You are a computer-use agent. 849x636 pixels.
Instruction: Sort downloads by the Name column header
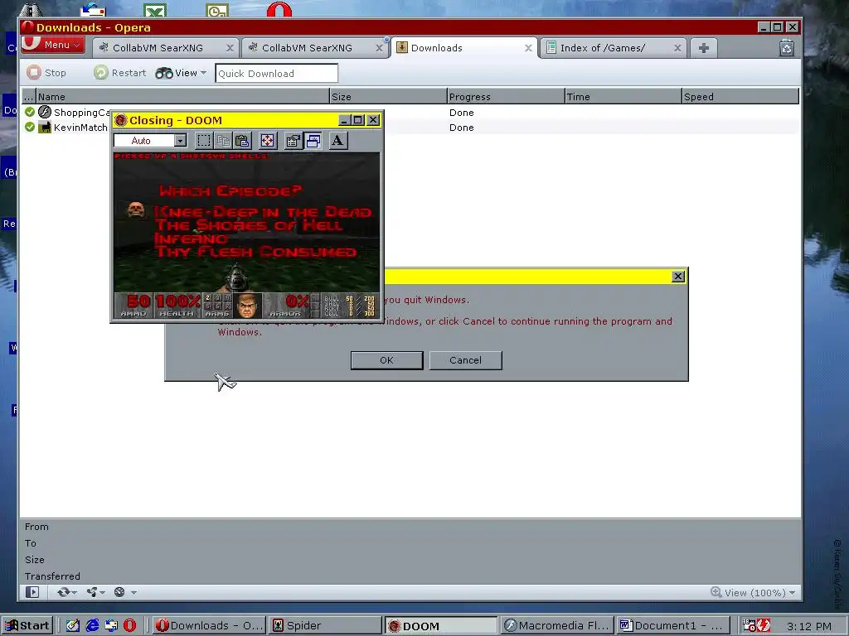pyautogui.click(x=182, y=96)
